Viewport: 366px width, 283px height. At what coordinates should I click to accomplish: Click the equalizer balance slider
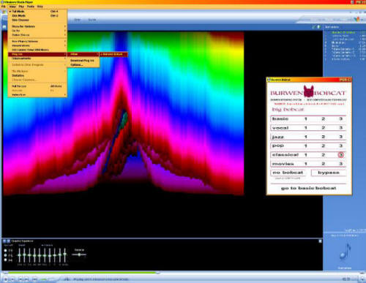click(79, 254)
